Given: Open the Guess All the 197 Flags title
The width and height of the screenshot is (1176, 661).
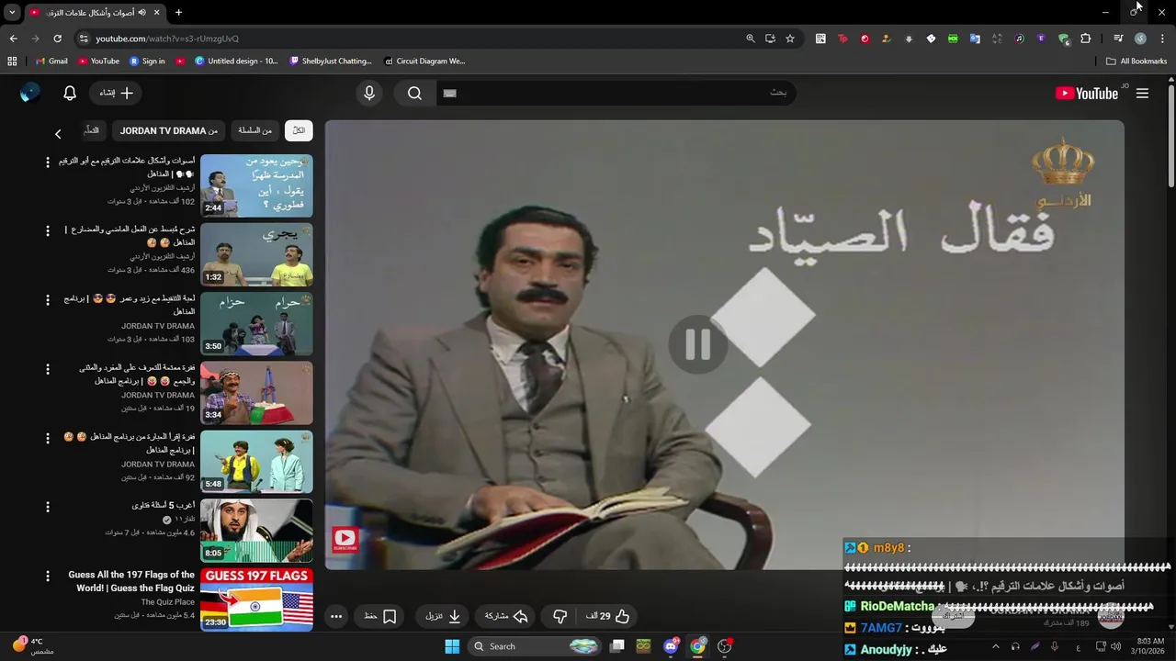Looking at the screenshot, I should pyautogui.click(x=131, y=581).
